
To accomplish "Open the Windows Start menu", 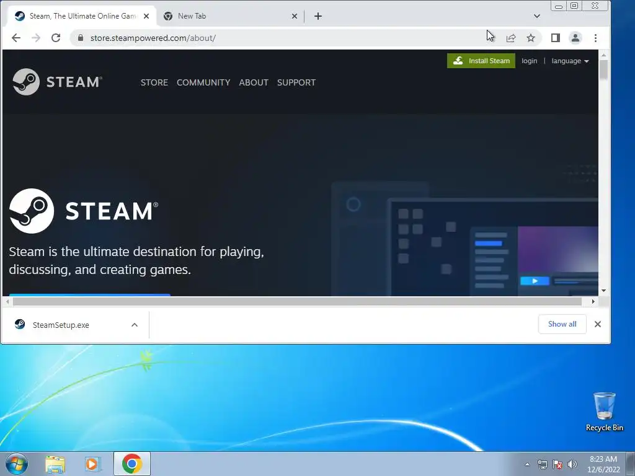I will point(17,464).
